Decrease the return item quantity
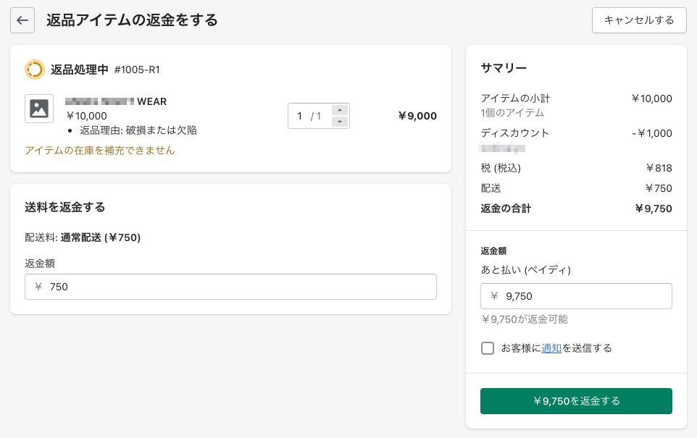Viewport: 697px width, 438px height. [340, 122]
